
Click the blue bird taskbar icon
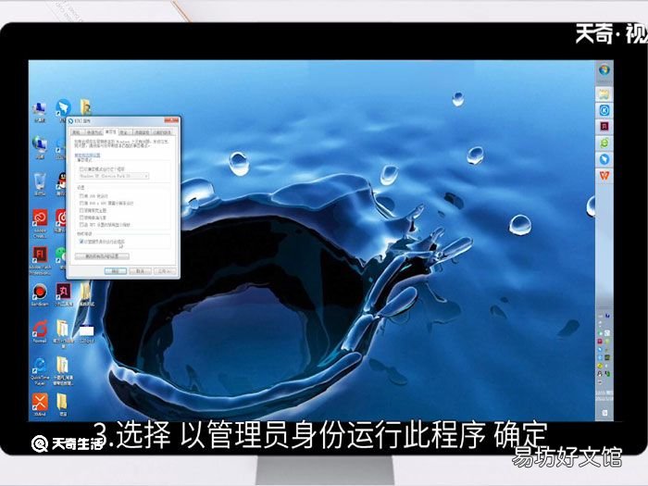[604, 159]
